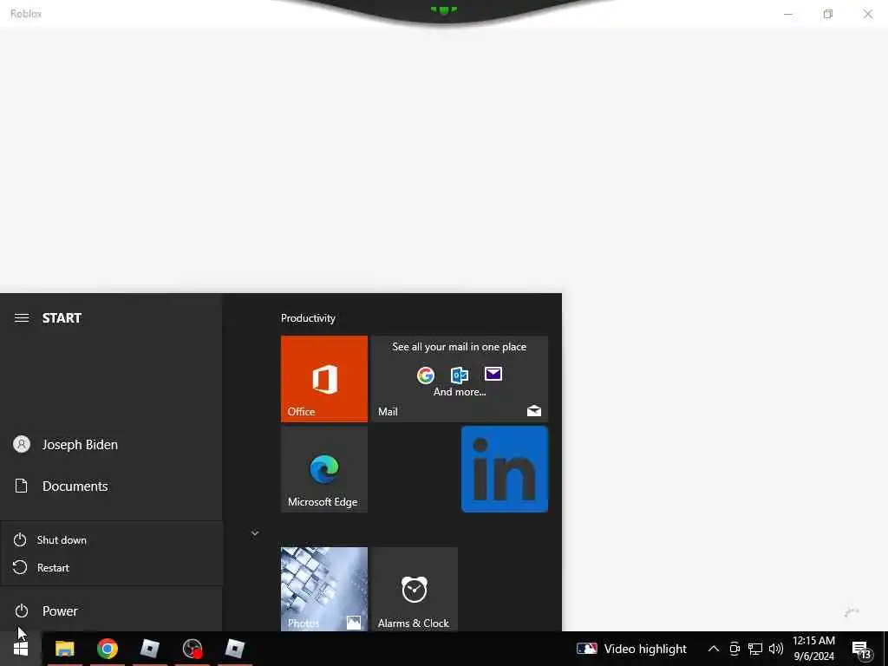Restore down the Roblox window
This screenshot has width=888, height=666.
(828, 14)
